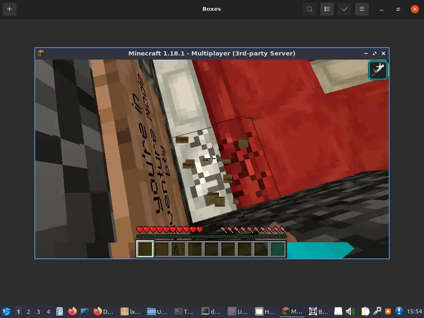Select the seventh hotbar slot
Viewport: 424px width, 318px height.
point(245,249)
